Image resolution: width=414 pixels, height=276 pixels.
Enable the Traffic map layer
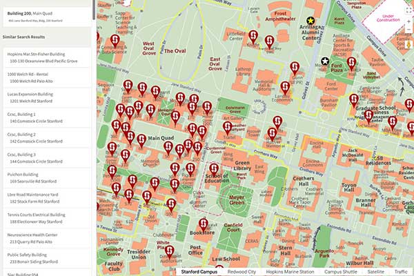[401, 271]
